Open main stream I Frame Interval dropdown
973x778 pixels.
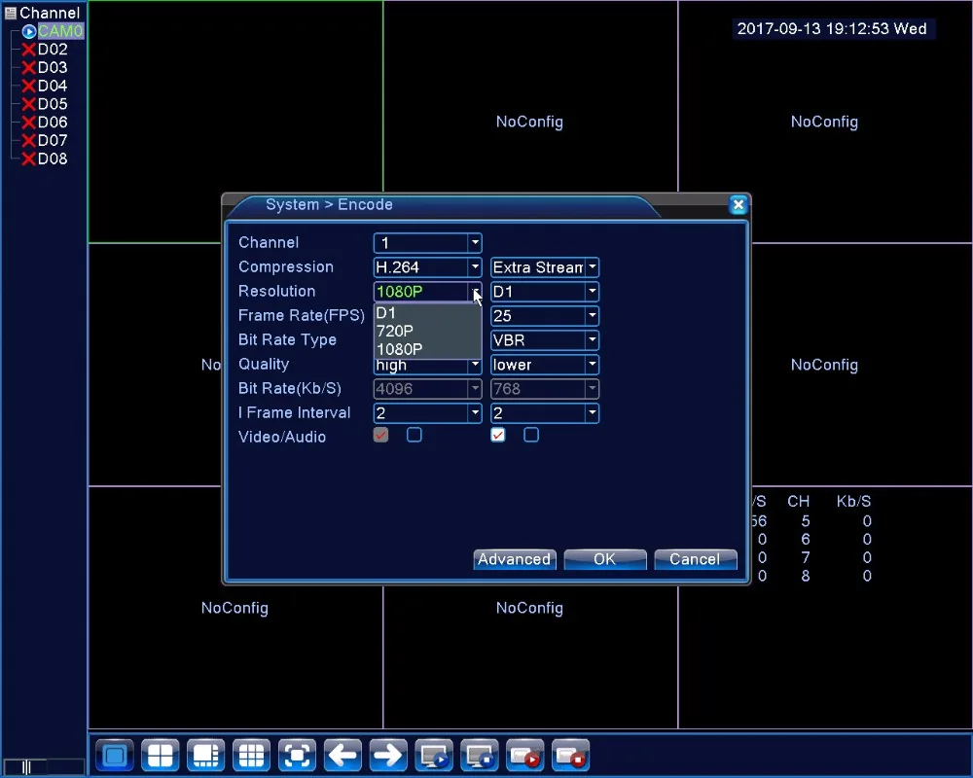tap(427, 413)
